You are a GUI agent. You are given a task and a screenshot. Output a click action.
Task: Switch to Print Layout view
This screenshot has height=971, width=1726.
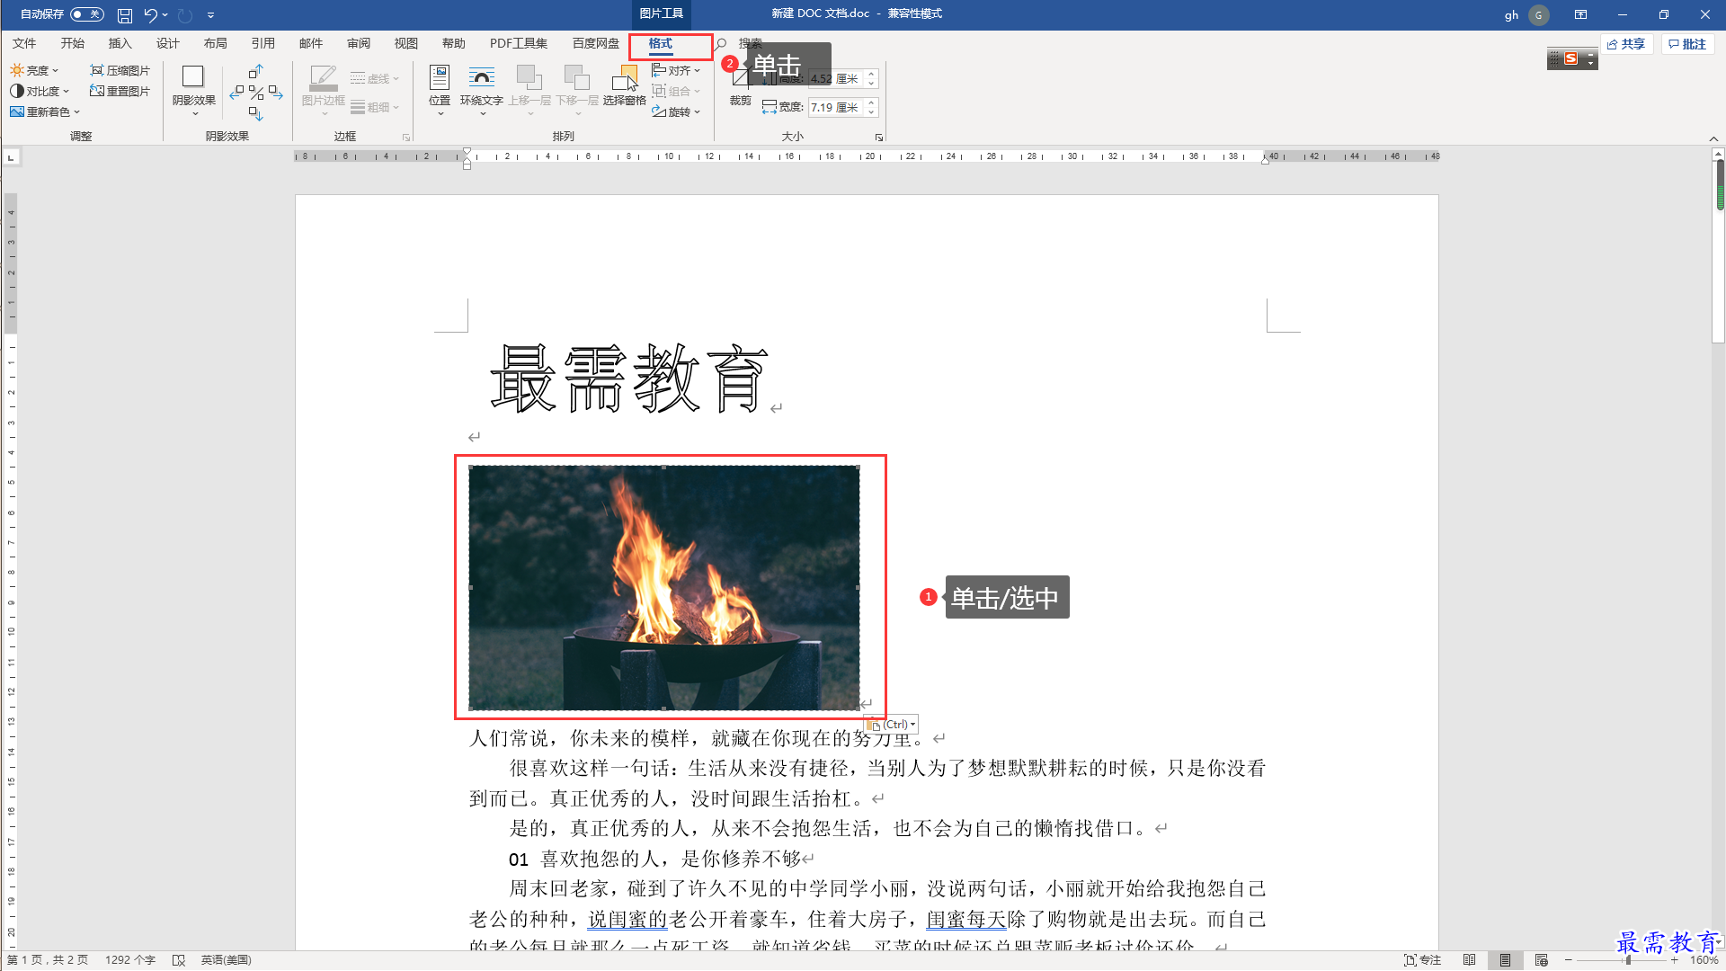click(x=1505, y=960)
